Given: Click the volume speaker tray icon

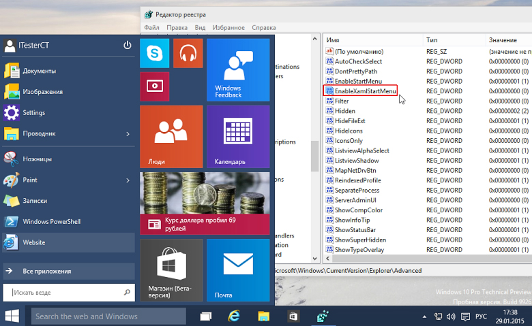Looking at the screenshot, I should point(451,316).
